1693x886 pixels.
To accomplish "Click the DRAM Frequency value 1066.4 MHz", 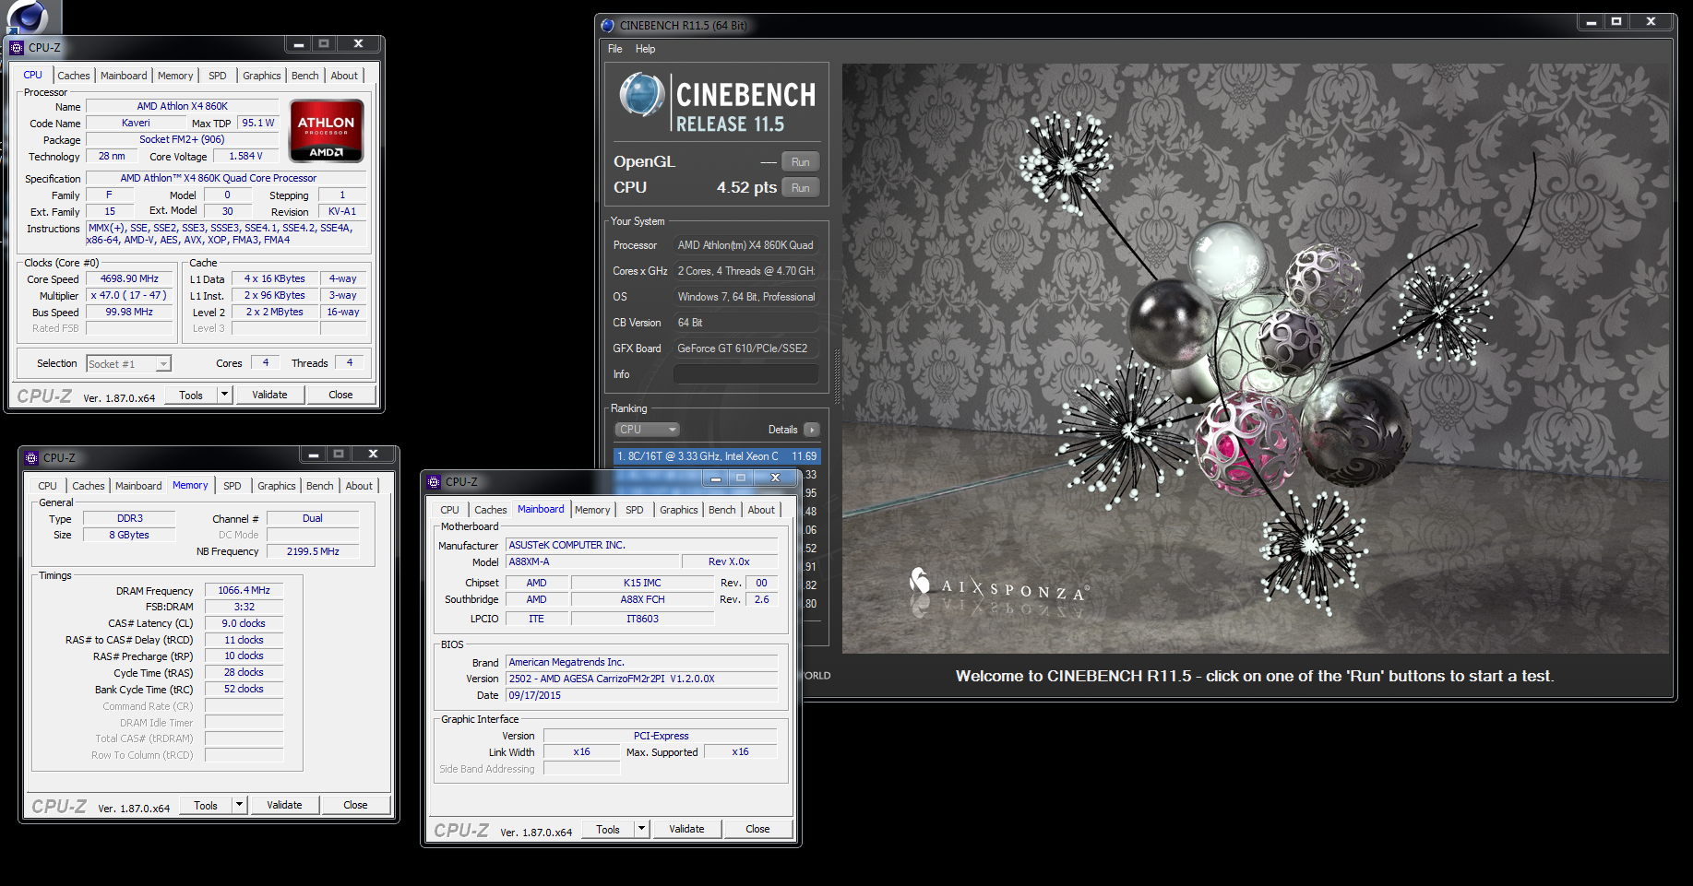I will (x=244, y=590).
